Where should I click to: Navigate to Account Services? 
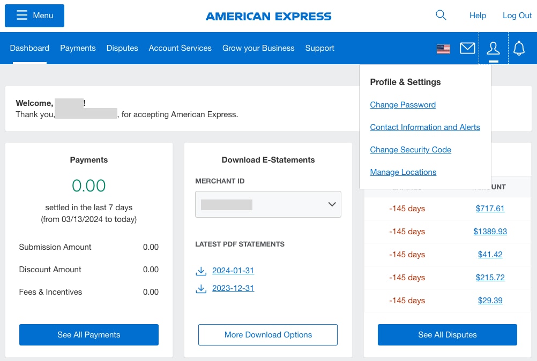(x=180, y=48)
